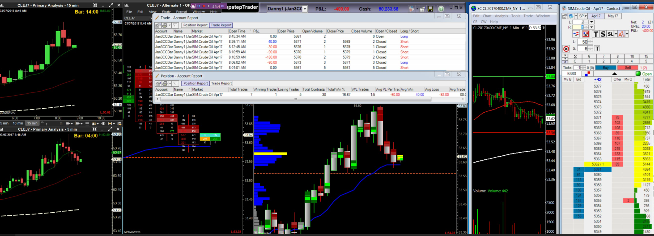Screen dimensions: 654x236
Task: Click the Sell button in contract window
Action: coord(628,68)
